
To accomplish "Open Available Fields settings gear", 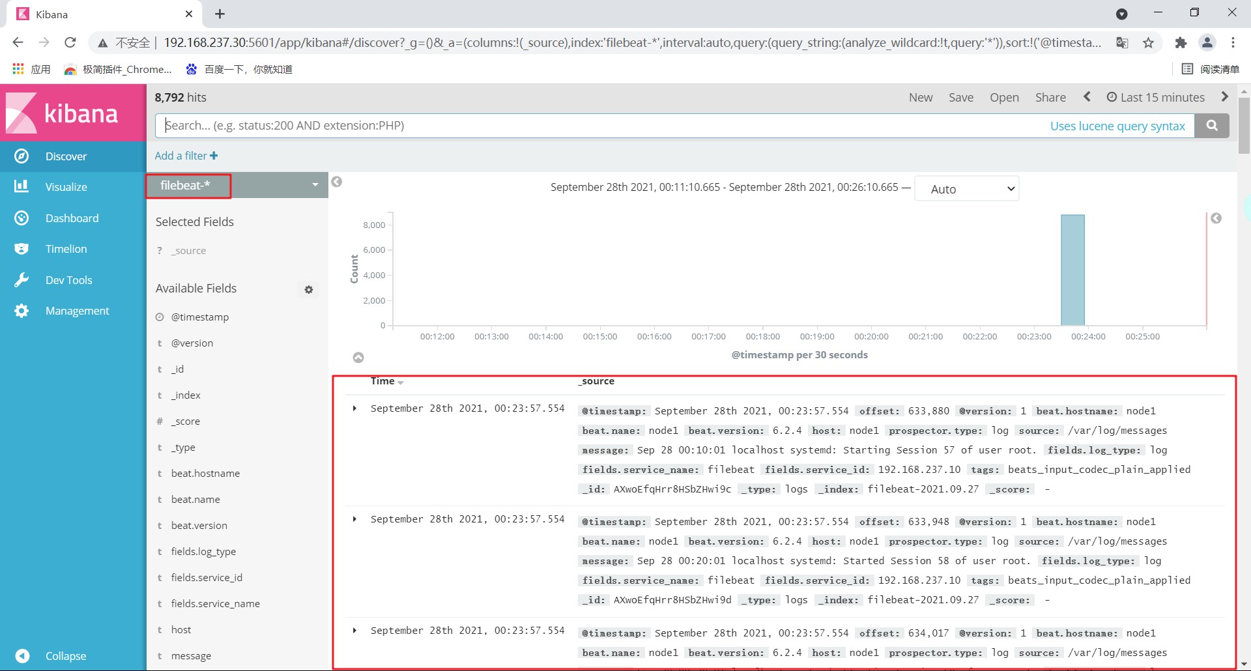I will 309,289.
